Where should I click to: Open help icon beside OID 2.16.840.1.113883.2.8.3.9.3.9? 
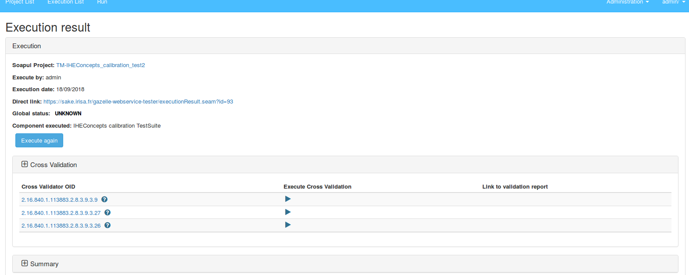[104, 199]
